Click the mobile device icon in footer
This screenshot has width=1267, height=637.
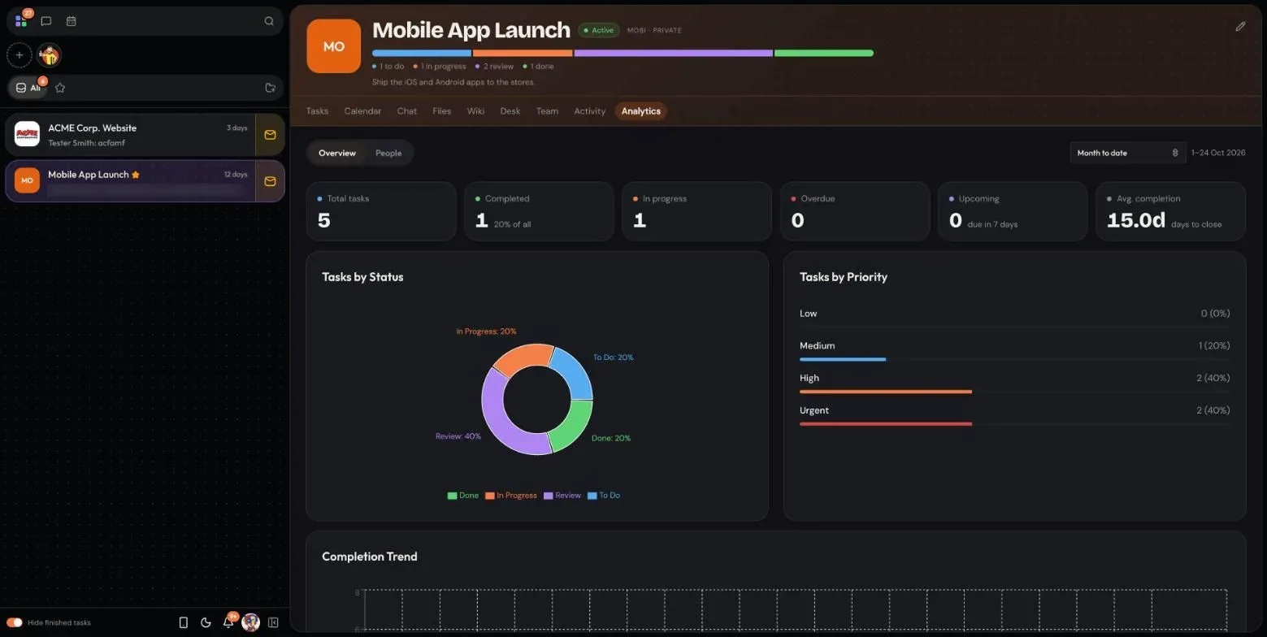click(x=183, y=622)
